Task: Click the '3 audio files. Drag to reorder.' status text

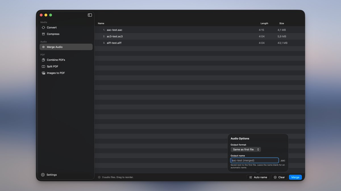Action: click(x=118, y=177)
